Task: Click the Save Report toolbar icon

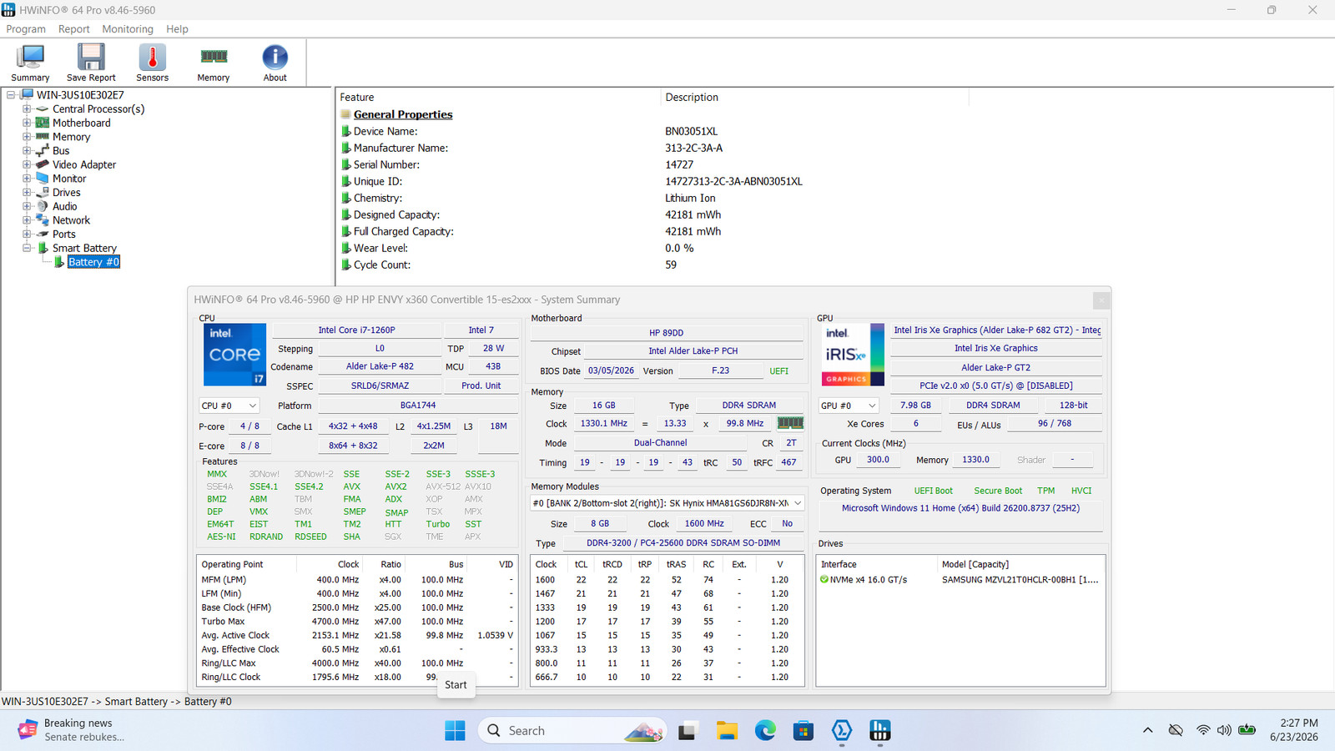Action: (91, 63)
